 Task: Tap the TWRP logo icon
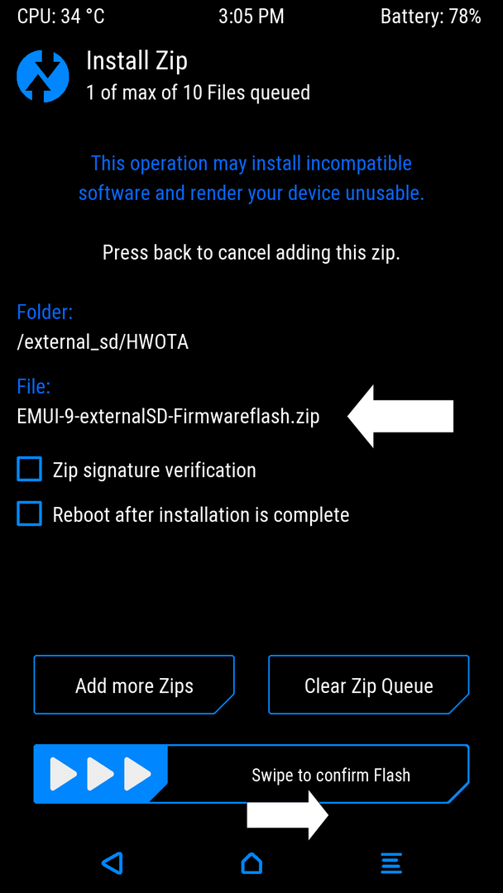click(43, 75)
